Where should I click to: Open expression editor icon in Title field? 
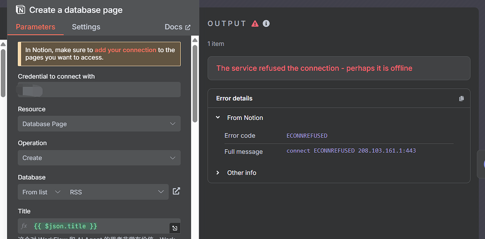point(174,228)
